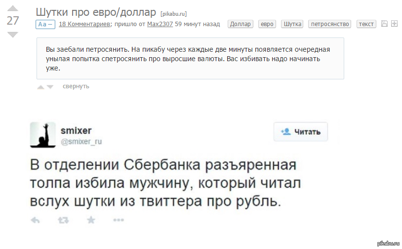Upvote the comment with small up arrow
The width and height of the screenshot is (402, 249).
pos(40,87)
